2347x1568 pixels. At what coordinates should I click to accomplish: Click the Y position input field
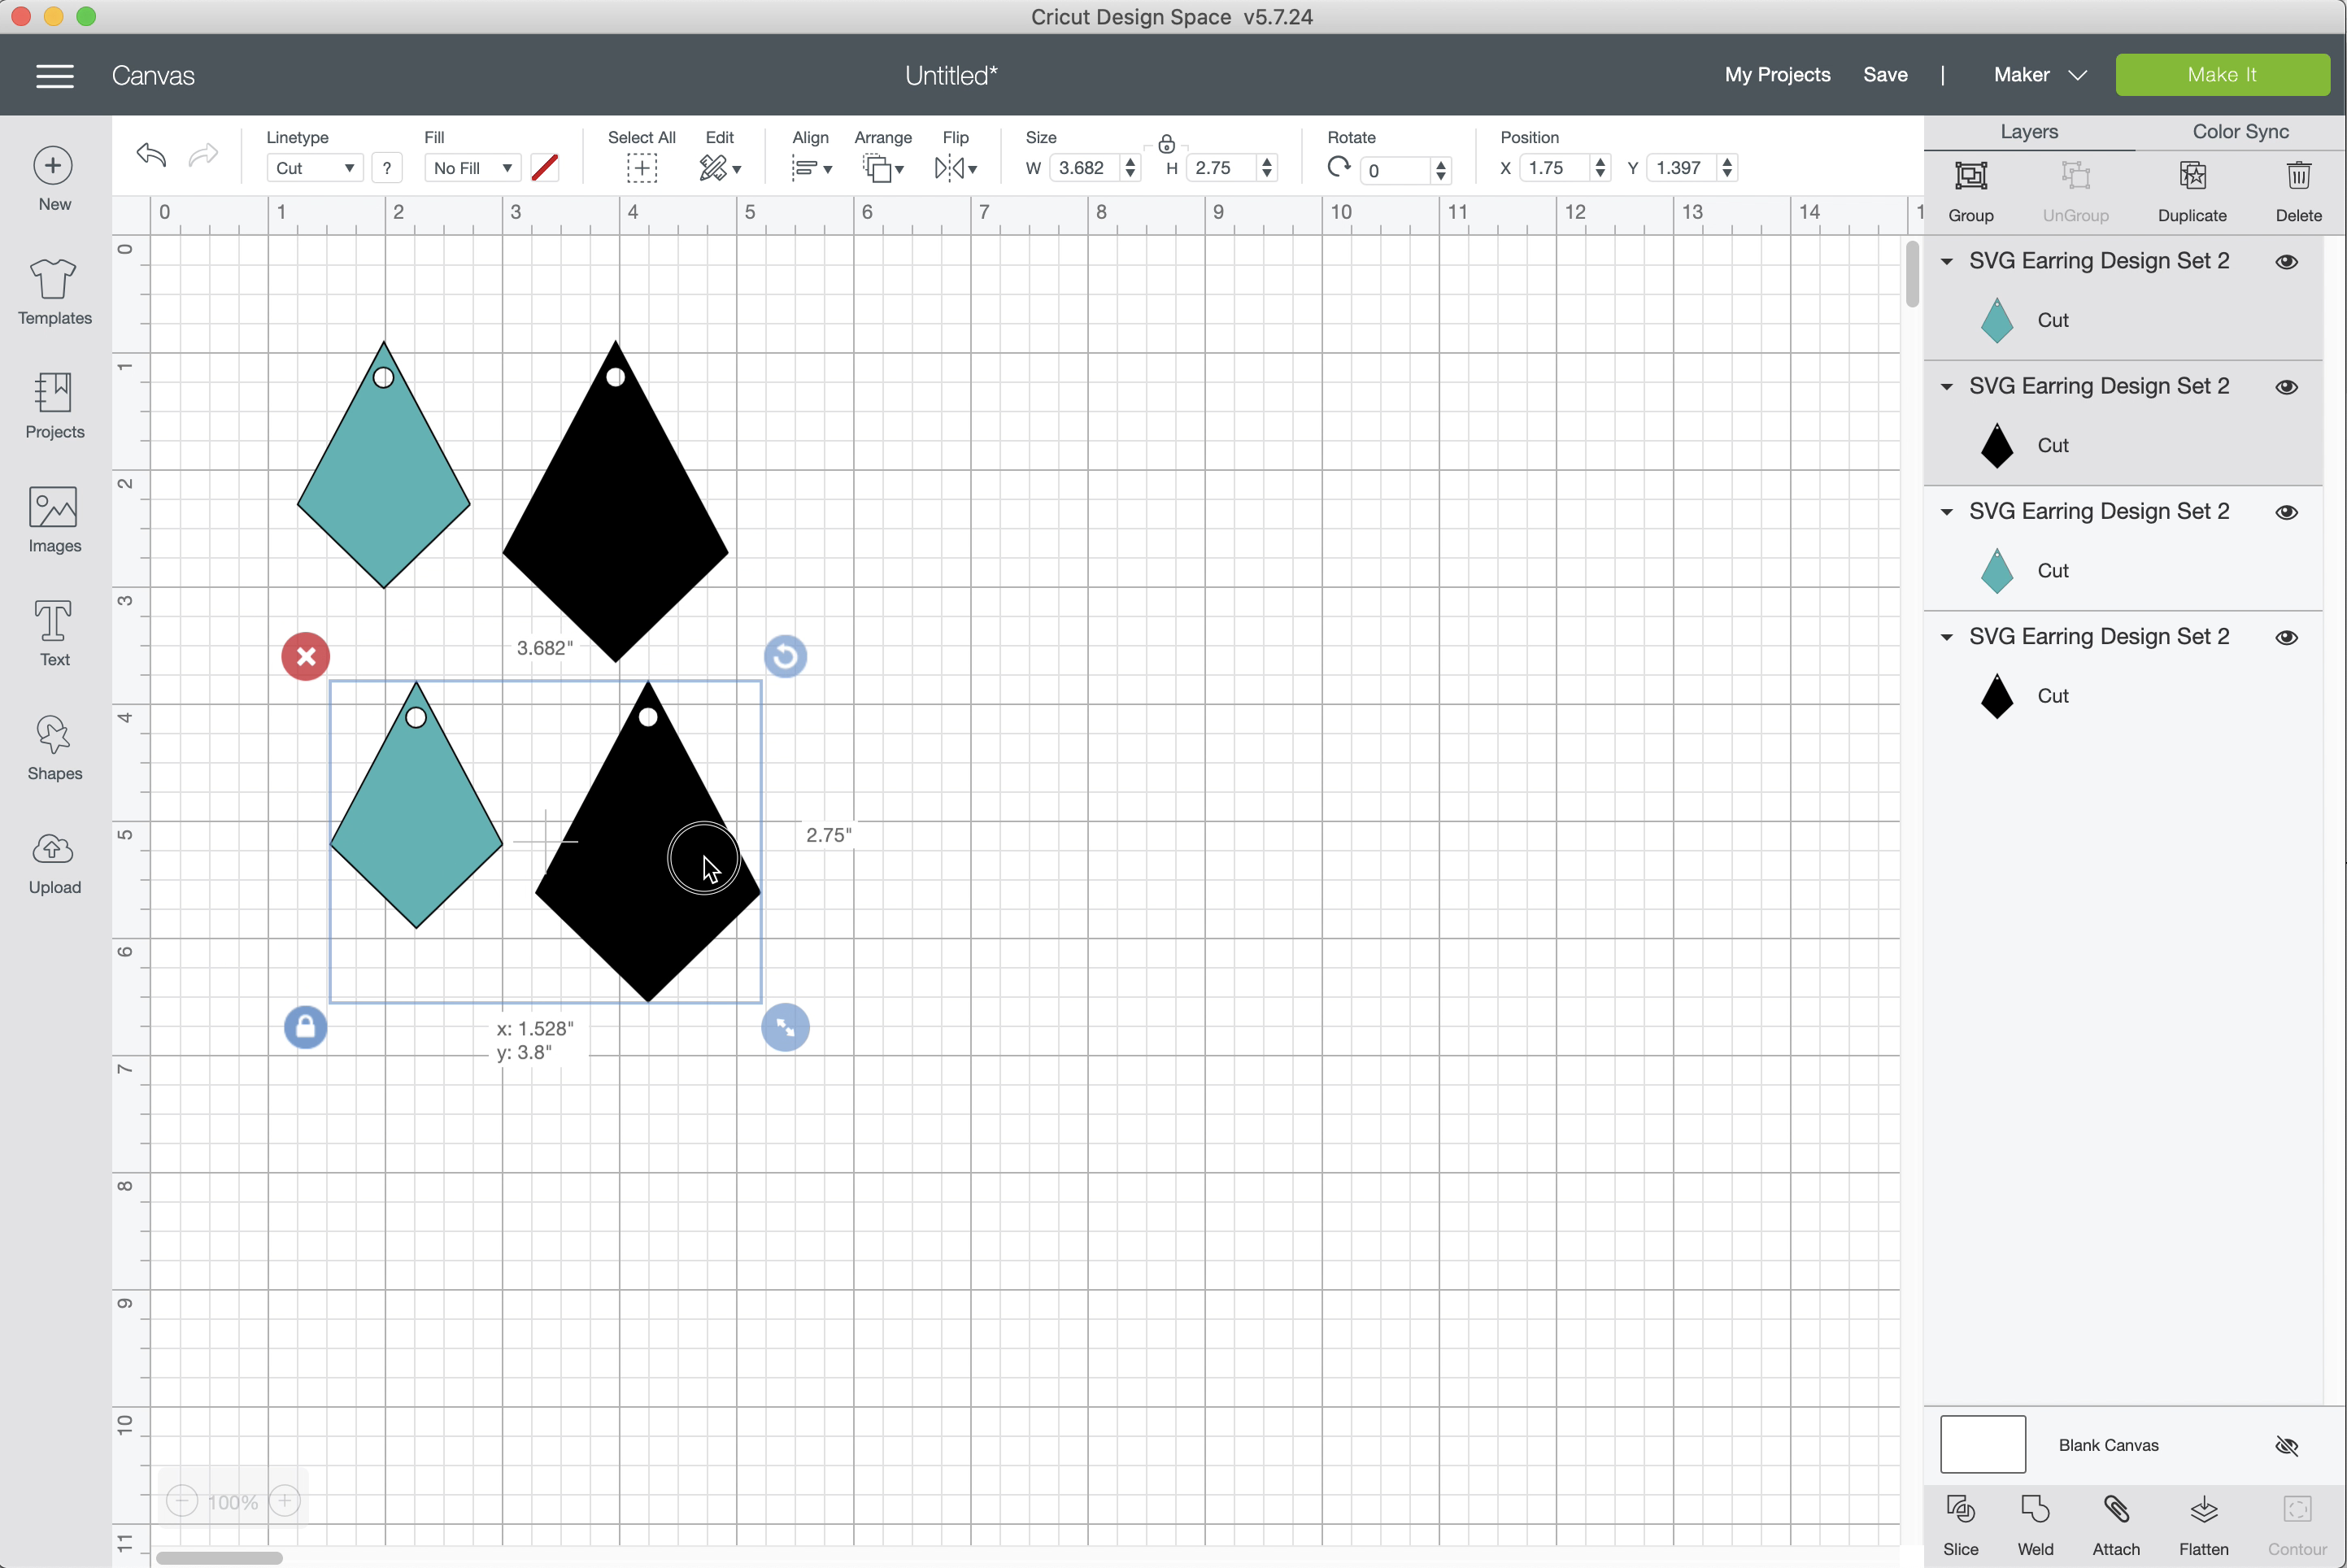[x=1682, y=168]
